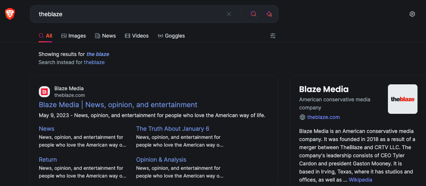Viewport: 426px width, 186px height.
Task: Open settings gear icon
Action: point(412,14)
